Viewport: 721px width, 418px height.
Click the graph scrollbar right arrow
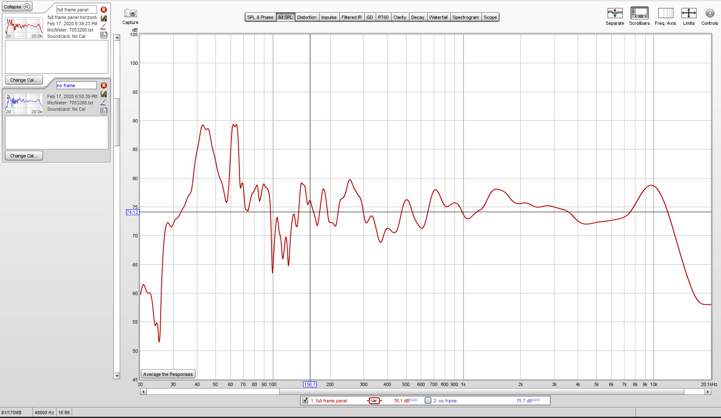tap(708, 391)
